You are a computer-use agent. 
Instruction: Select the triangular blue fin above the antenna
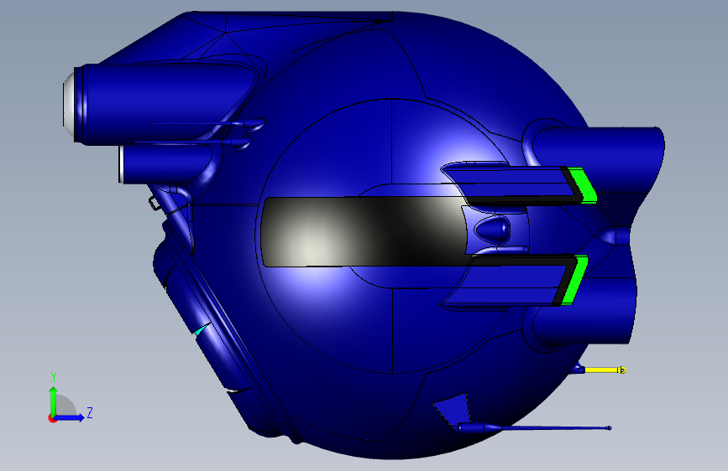click(x=453, y=411)
